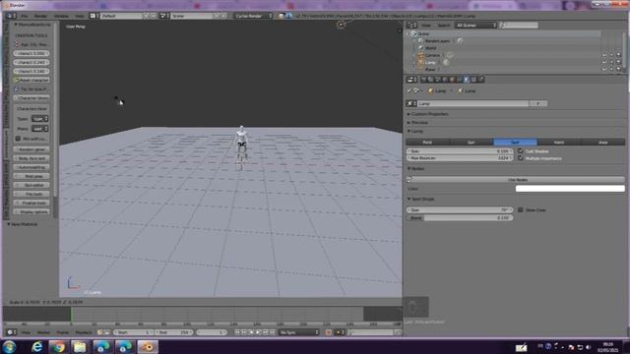630x354 pixels.
Task: Play the animation forward
Action: pos(258,332)
